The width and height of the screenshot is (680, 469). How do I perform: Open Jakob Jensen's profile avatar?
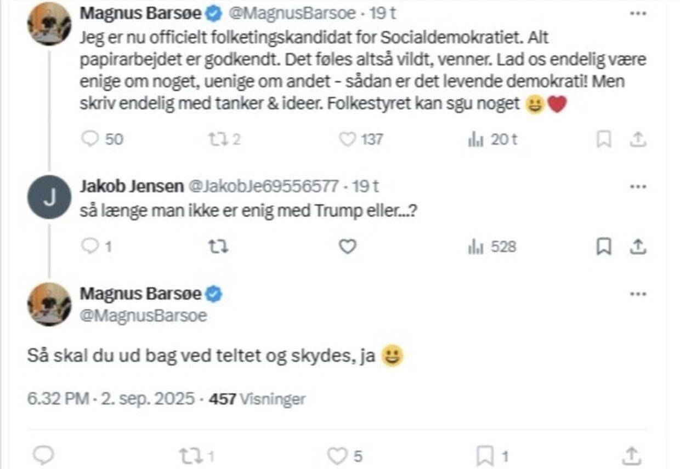49,197
